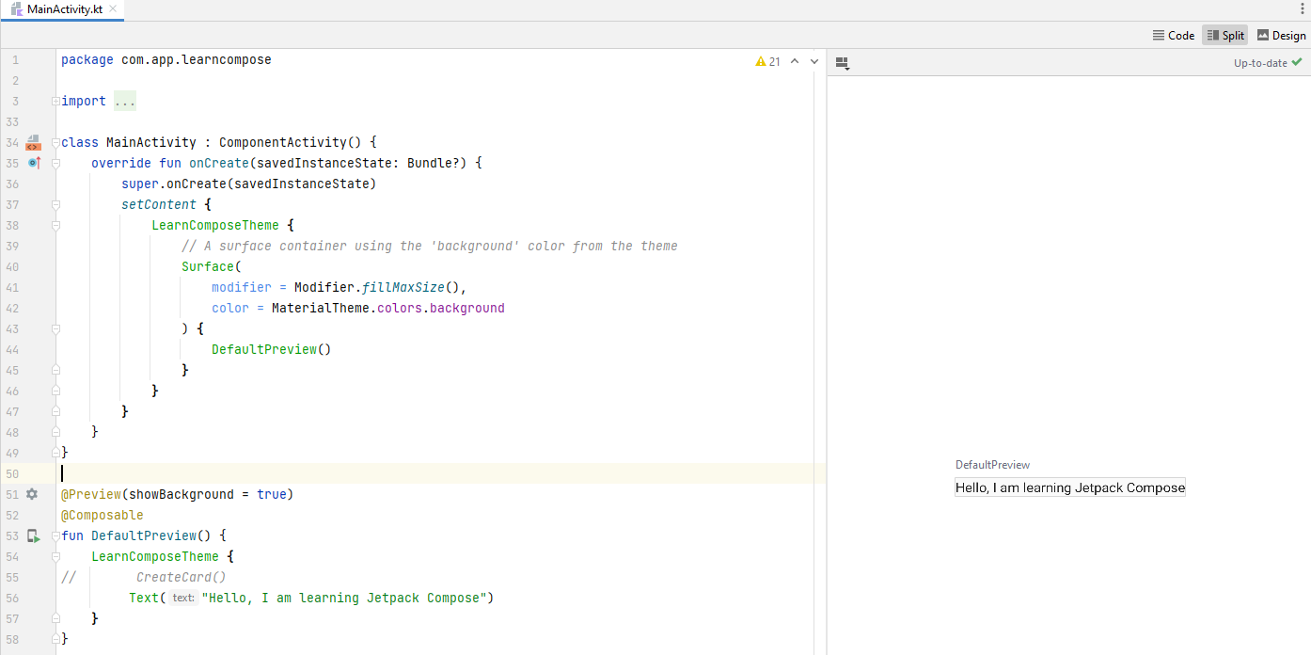Image resolution: width=1311 pixels, height=655 pixels.
Task: Switch editor to Code view mode
Action: (x=1174, y=36)
